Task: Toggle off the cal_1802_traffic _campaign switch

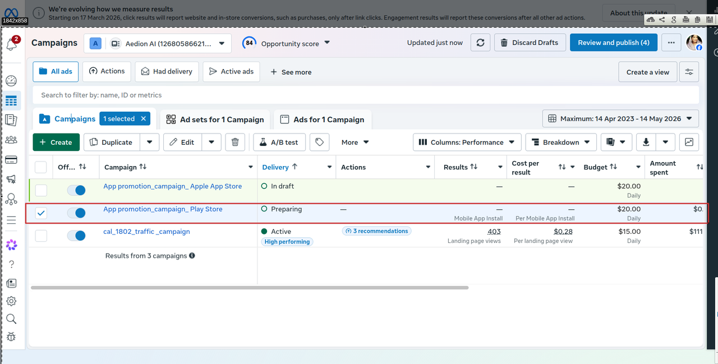Action: 76,236
